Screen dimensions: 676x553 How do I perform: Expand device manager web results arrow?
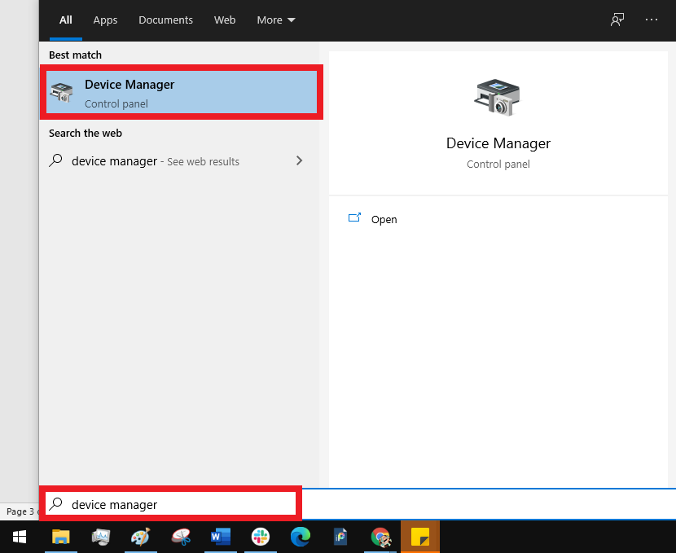pyautogui.click(x=299, y=160)
